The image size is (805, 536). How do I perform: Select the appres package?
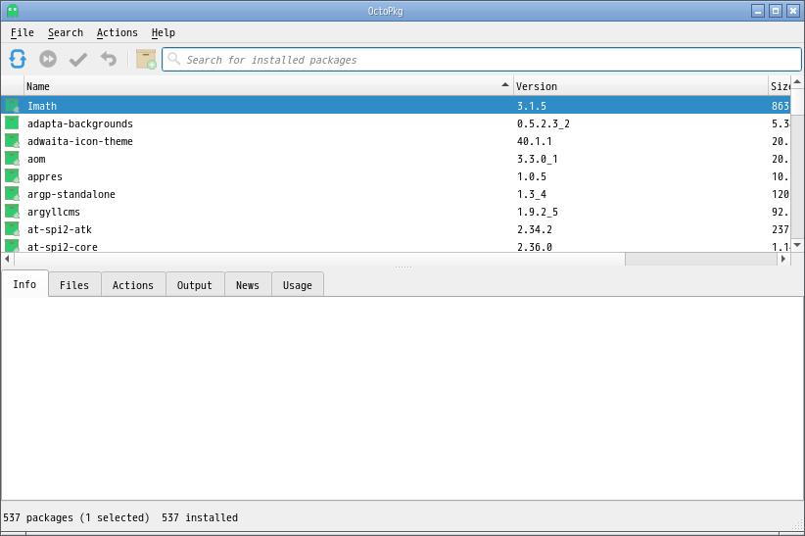coord(396,176)
